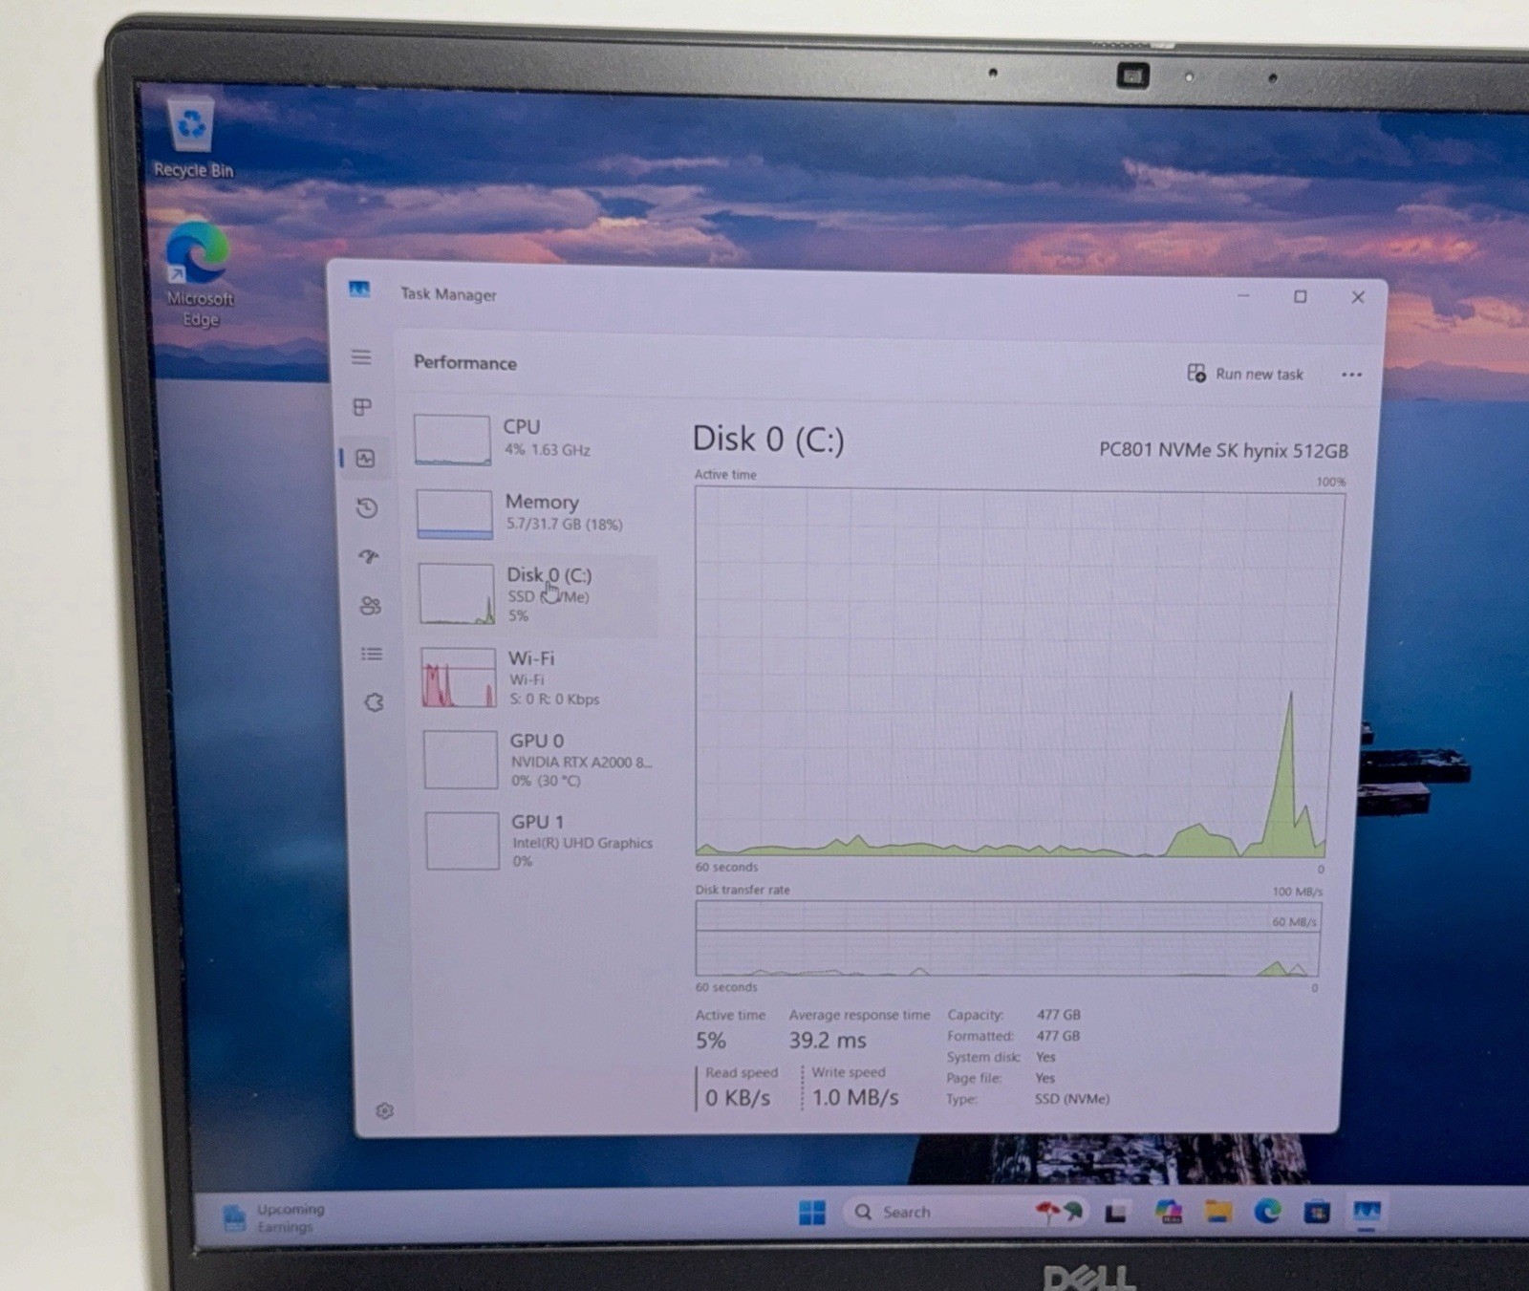Minimize the Task Manager window
Screen dimensions: 1529x1291
coord(1243,296)
